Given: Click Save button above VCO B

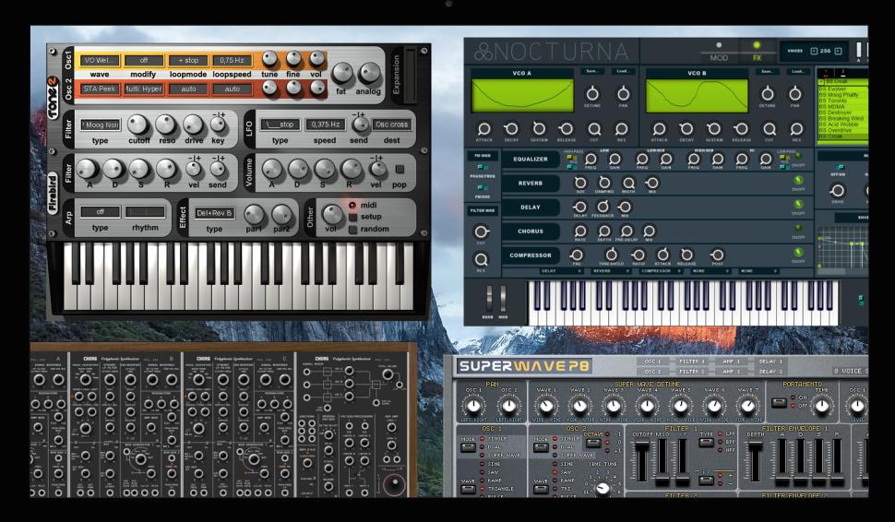Looking at the screenshot, I should click(767, 71).
